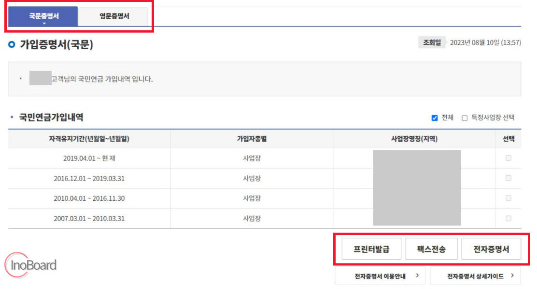
Task: Switch to the 영문증명서 tab
Action: tap(114, 16)
